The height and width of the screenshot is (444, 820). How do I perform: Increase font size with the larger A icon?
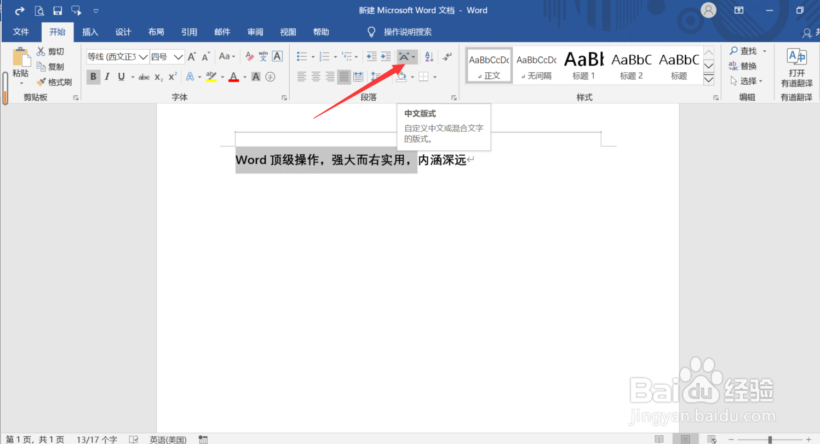pos(192,56)
